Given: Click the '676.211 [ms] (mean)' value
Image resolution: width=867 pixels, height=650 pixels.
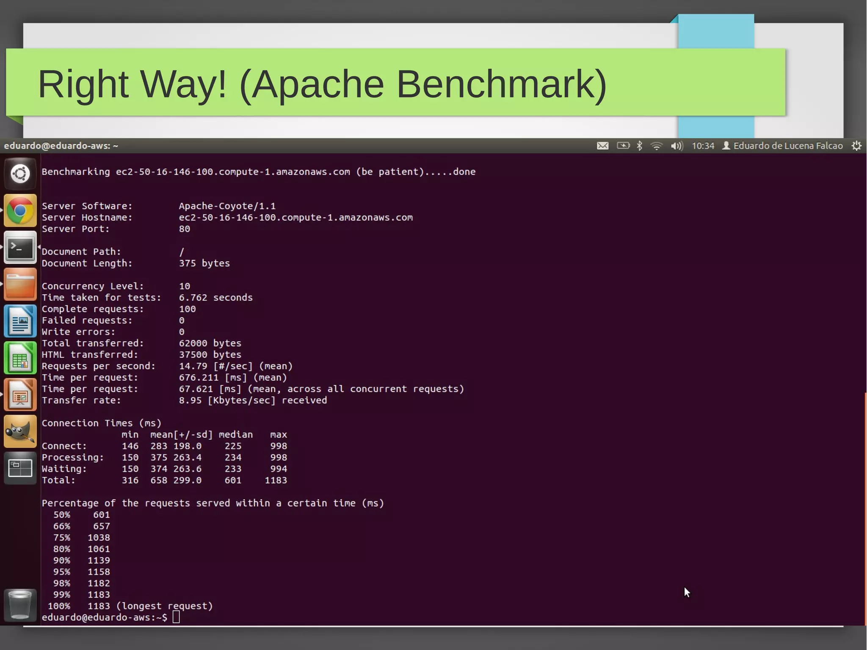Looking at the screenshot, I should (233, 378).
